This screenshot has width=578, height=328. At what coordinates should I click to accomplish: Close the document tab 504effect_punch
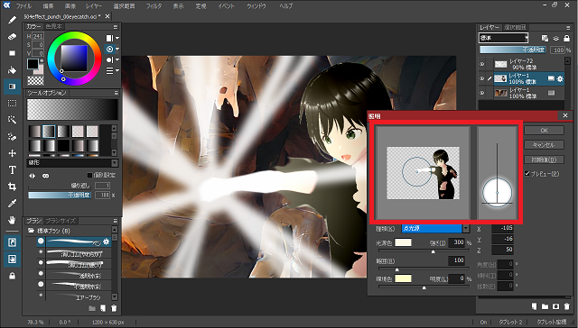pos(107,16)
